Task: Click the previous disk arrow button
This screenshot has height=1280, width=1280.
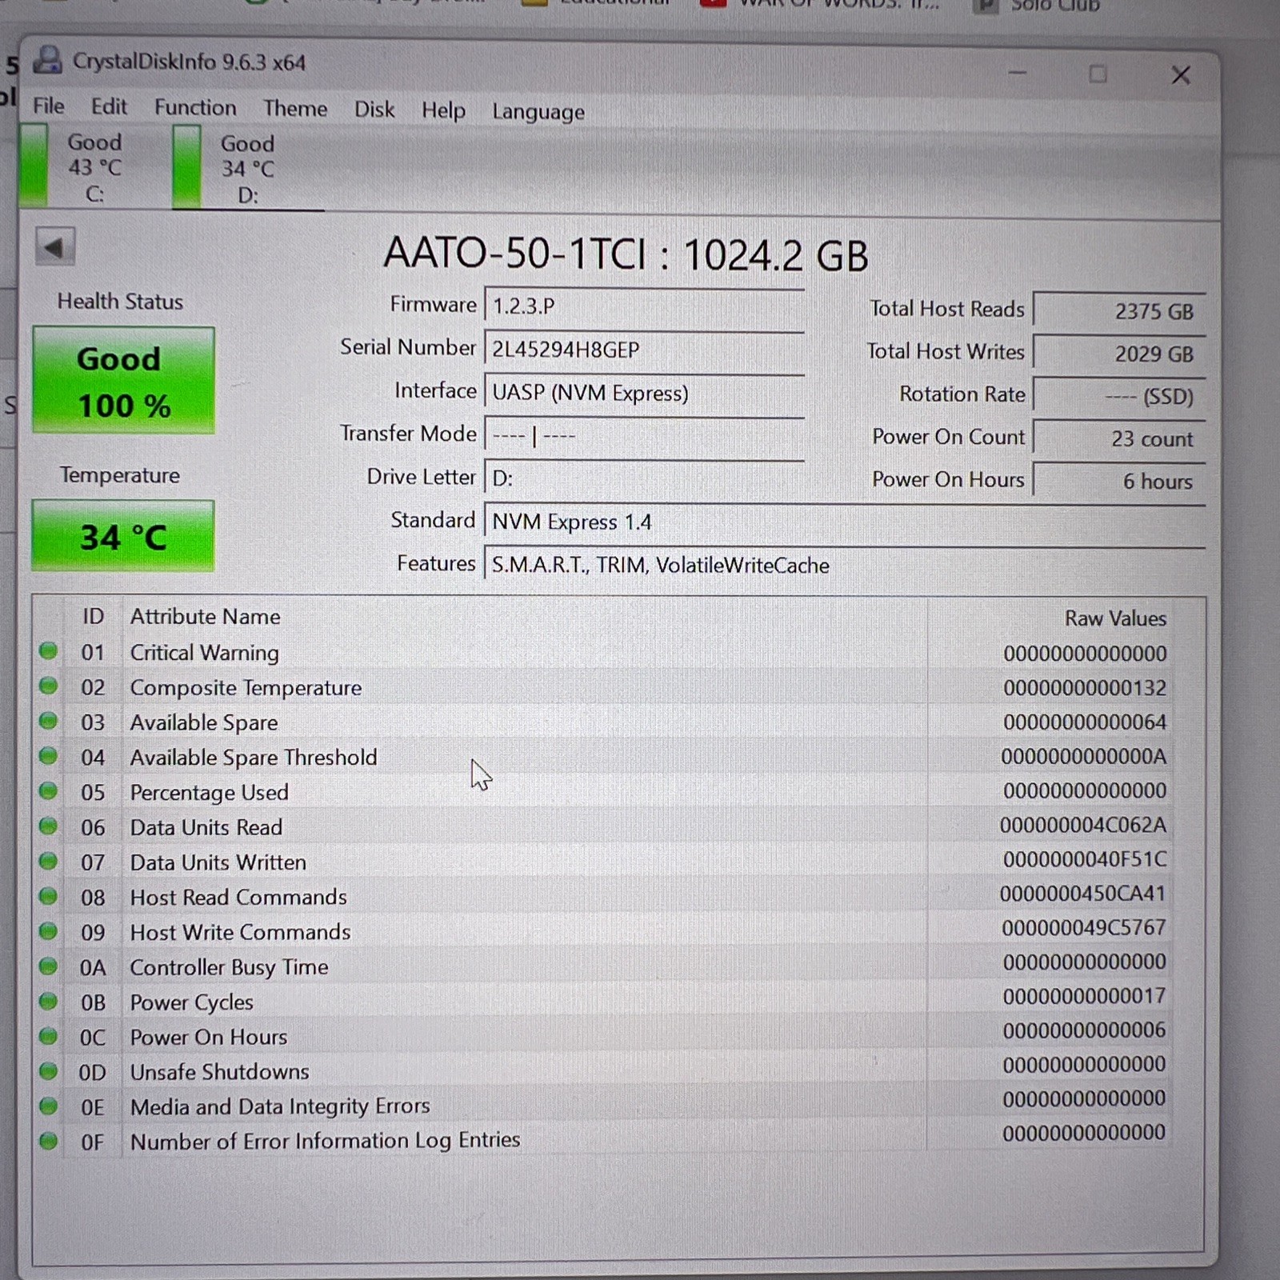Action: tap(55, 247)
